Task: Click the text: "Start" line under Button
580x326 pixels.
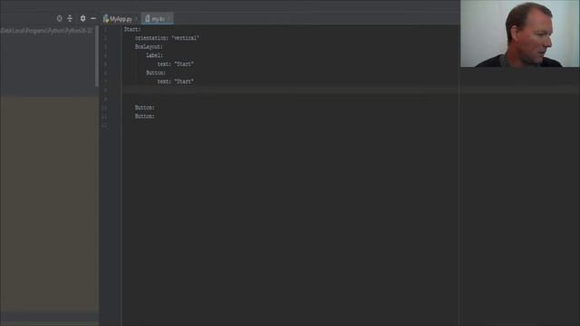Action: [x=175, y=81]
